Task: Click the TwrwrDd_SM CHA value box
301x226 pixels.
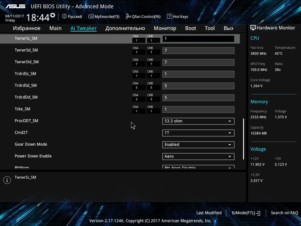Action: coord(139,64)
